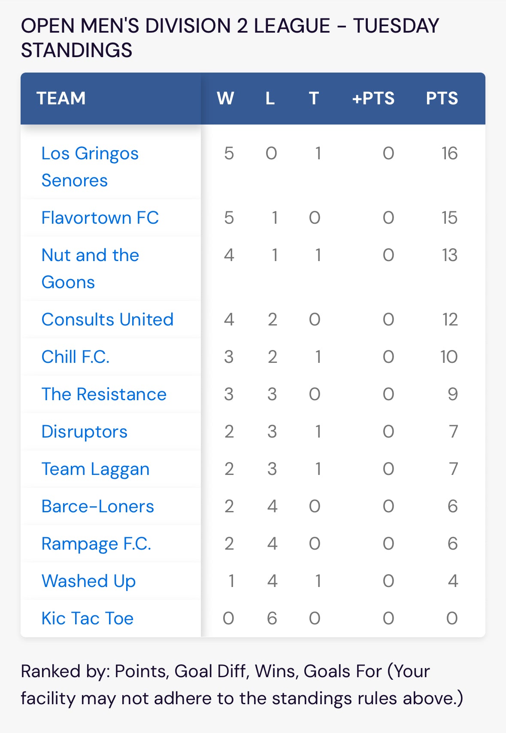Click the PTS column header
Screen dimensions: 506x733
442,98
